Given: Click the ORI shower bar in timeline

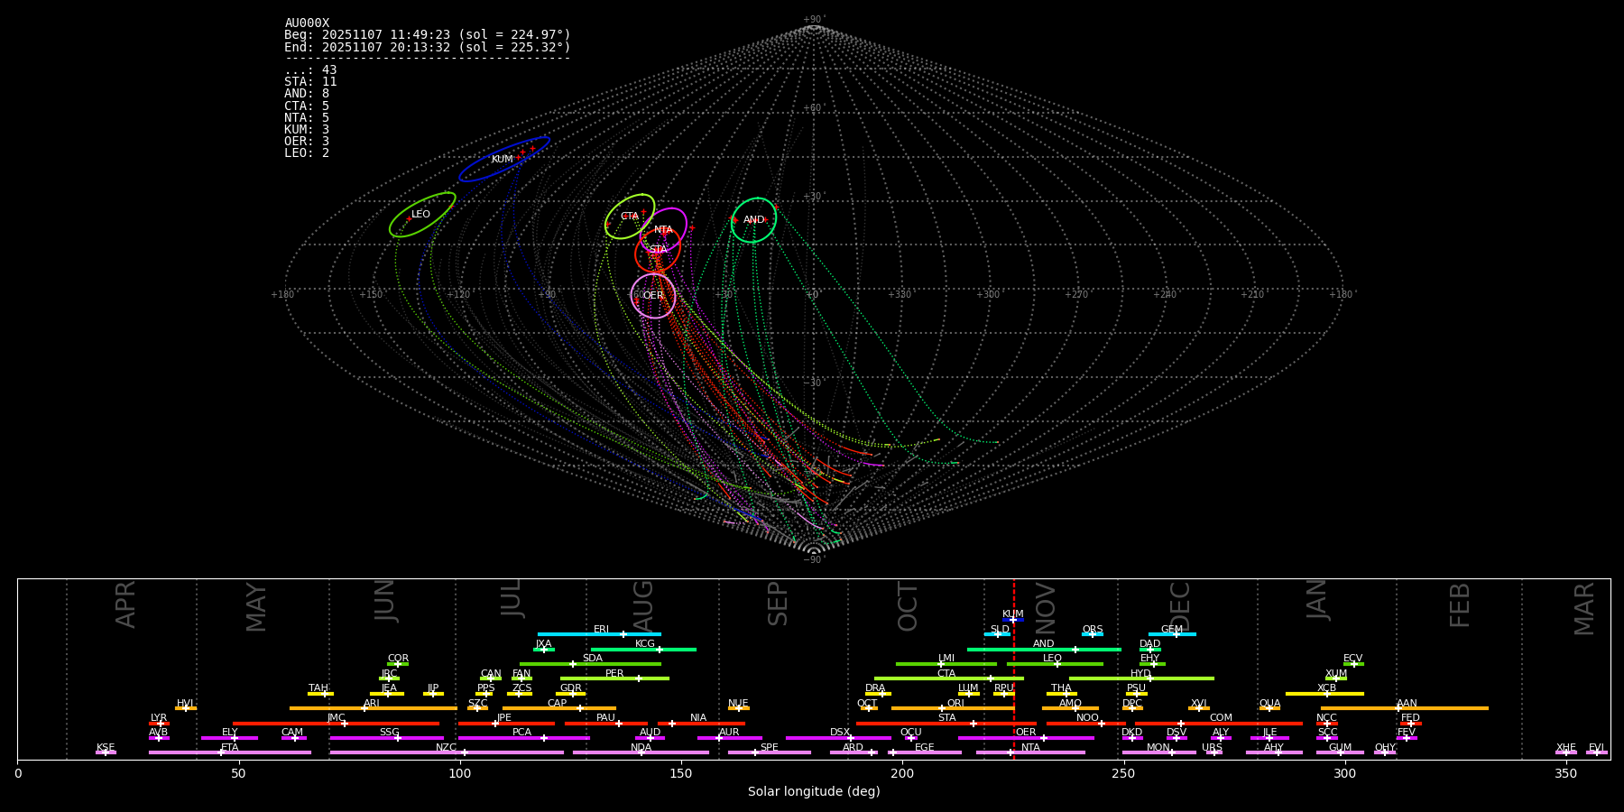Looking at the screenshot, I should 953,708.
